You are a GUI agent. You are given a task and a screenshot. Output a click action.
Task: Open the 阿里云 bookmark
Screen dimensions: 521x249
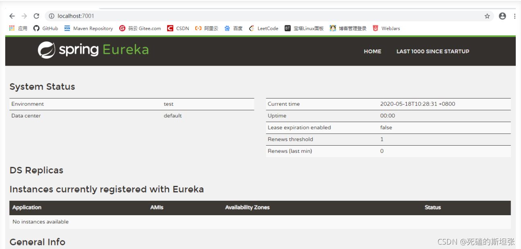207,28
